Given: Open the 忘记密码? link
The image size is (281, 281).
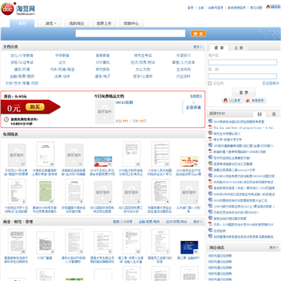Looking at the screenshot, I should coord(270,84).
